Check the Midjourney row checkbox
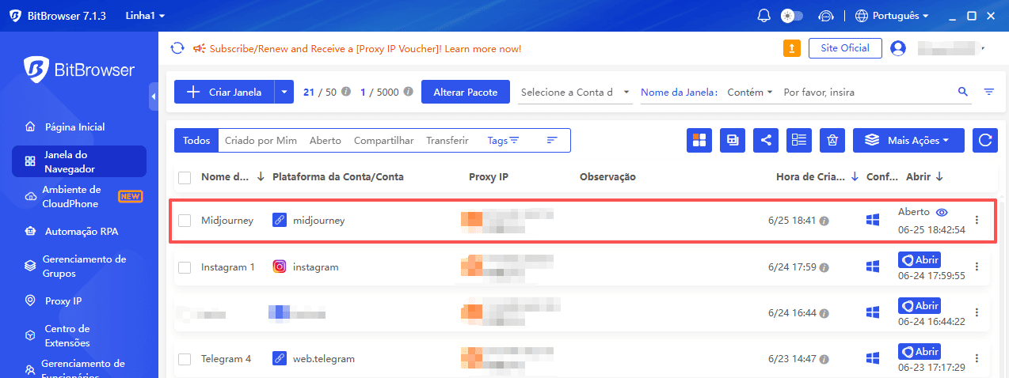The image size is (1009, 378). pyautogui.click(x=185, y=221)
